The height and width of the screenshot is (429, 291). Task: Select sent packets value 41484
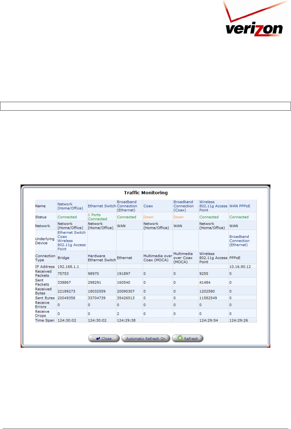[205, 282]
